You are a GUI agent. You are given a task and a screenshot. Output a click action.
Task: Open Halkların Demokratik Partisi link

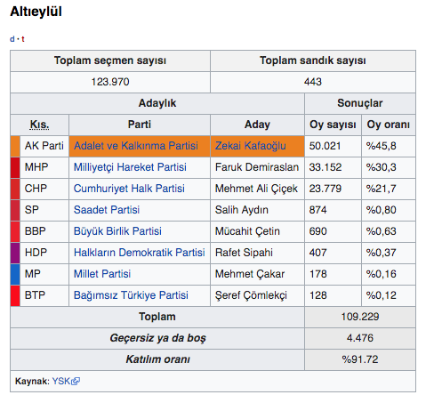pos(140,253)
